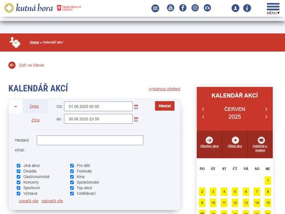Click Odebírat e-mailem envelope icon
Viewport: 285px width, 214px height.
(x=261, y=140)
